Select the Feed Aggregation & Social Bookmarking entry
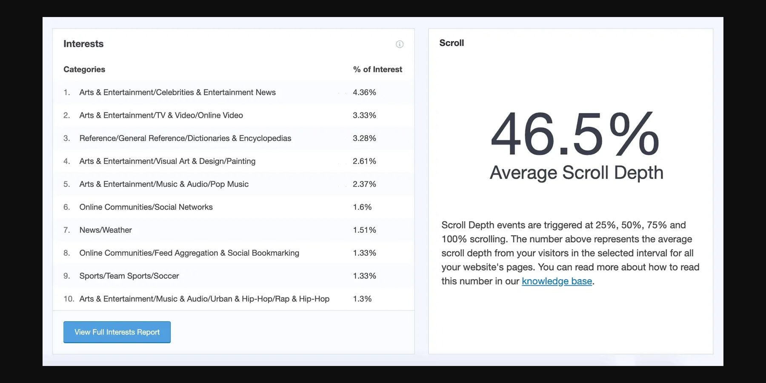Viewport: 766px width, 383px height. click(x=189, y=253)
